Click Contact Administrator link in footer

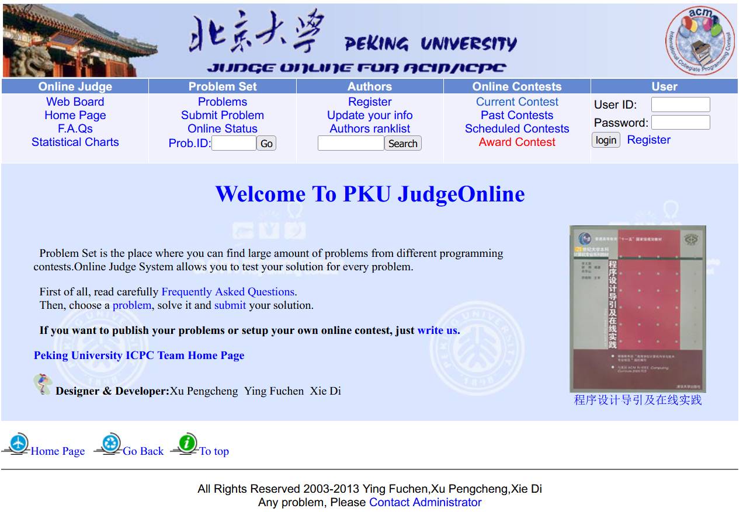(x=425, y=503)
